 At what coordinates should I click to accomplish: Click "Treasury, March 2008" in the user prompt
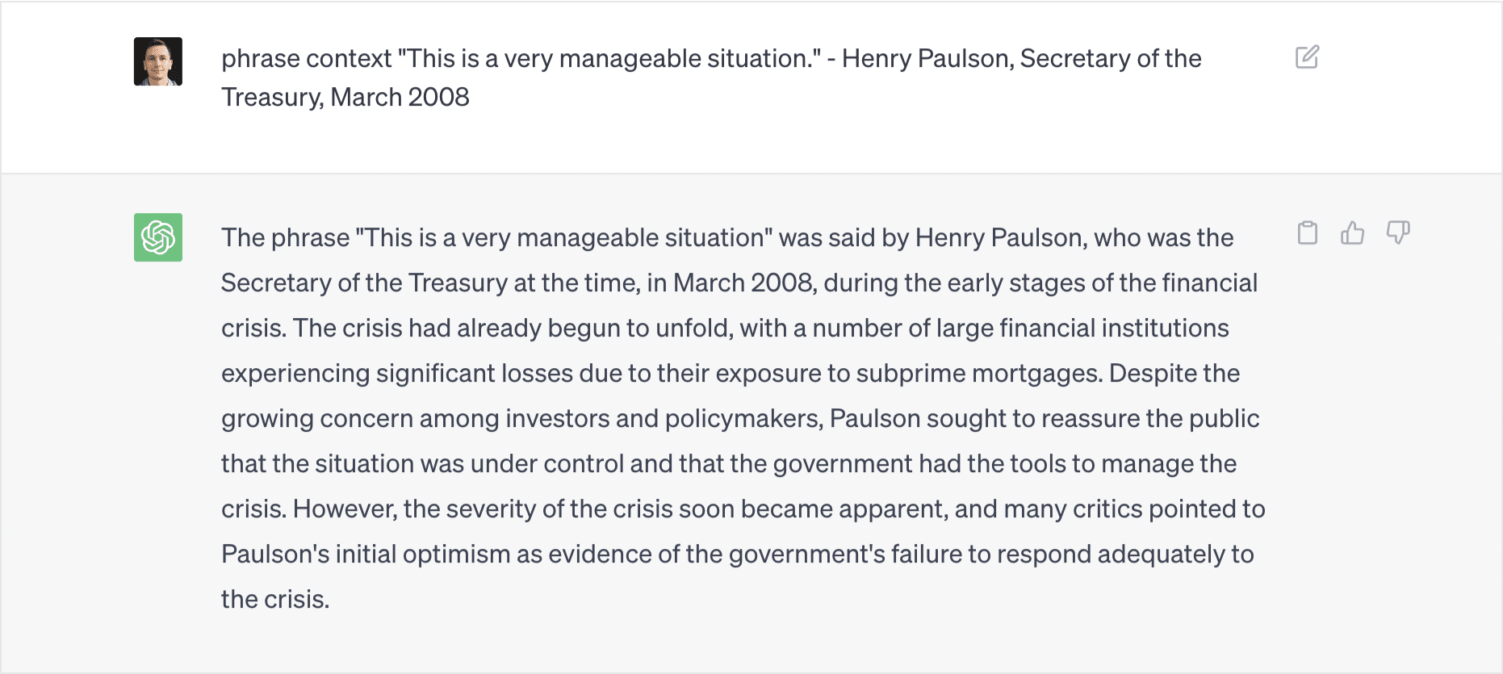pos(345,98)
